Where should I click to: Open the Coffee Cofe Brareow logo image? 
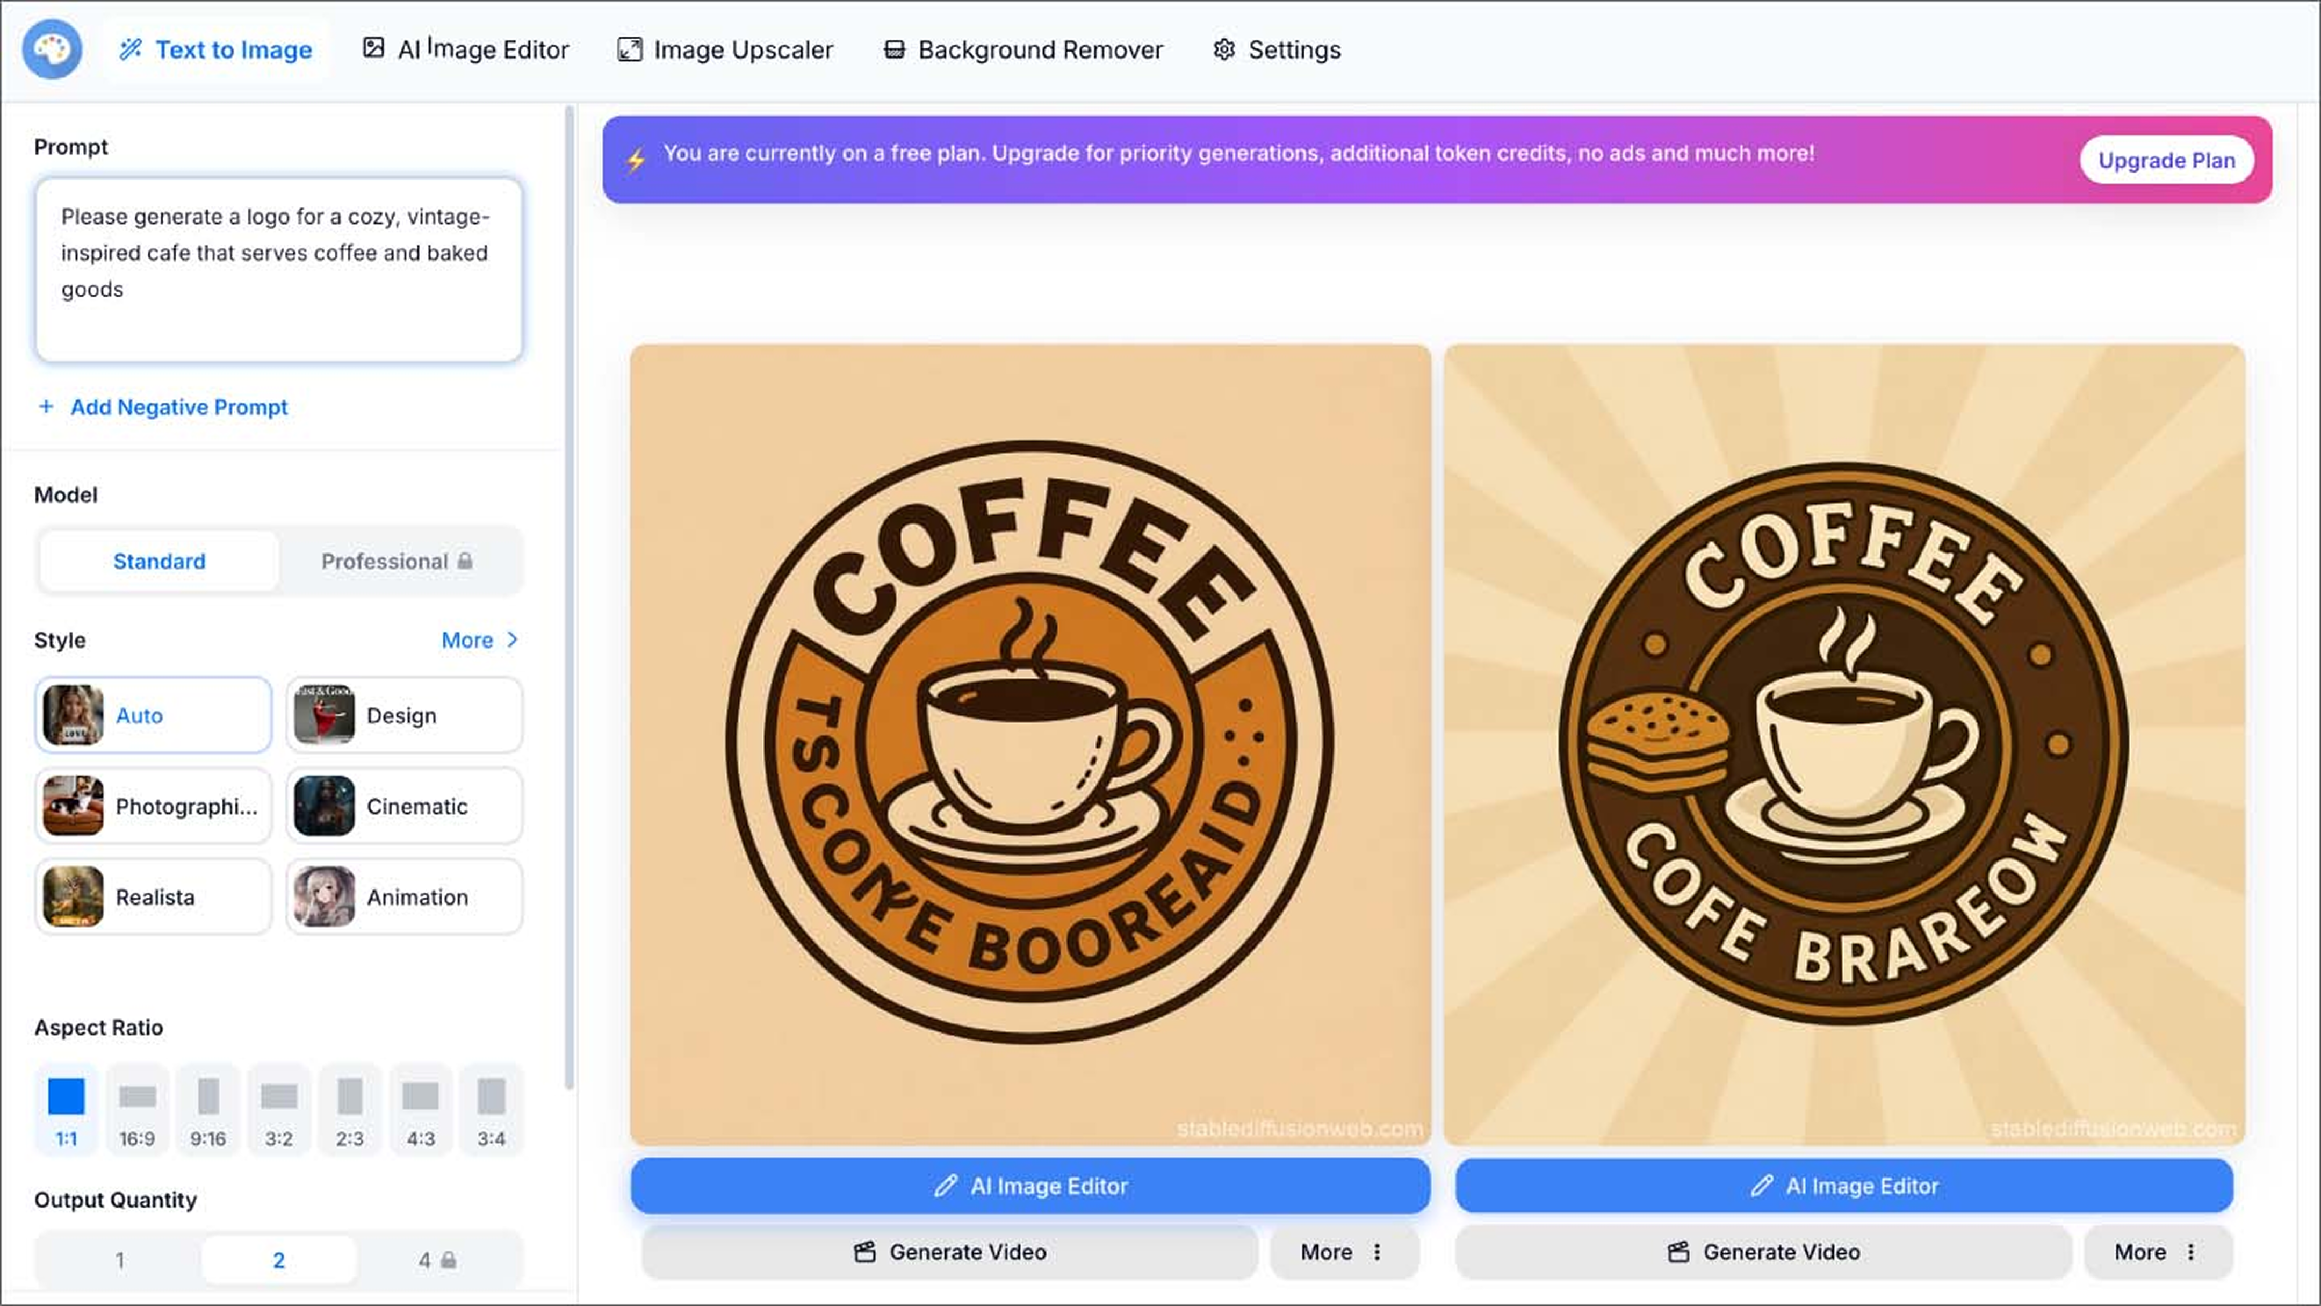click(x=1844, y=745)
